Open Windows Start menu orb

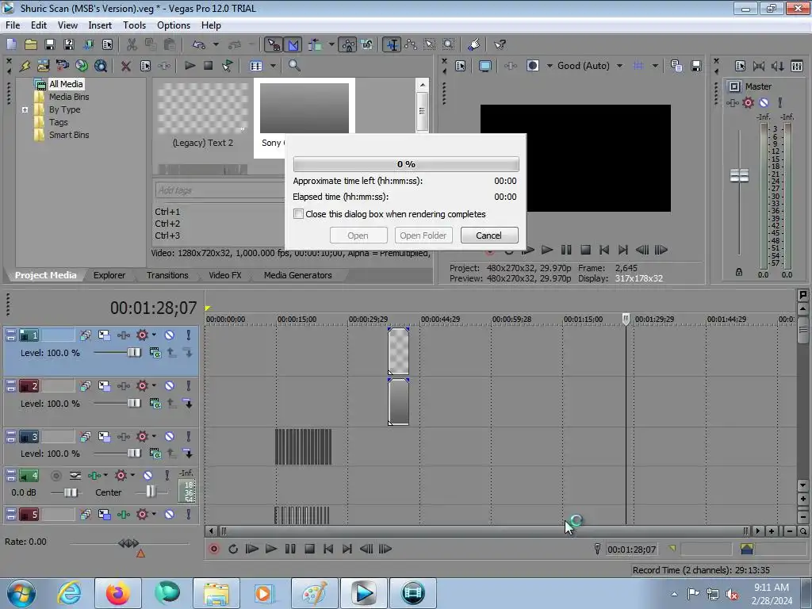[21, 593]
